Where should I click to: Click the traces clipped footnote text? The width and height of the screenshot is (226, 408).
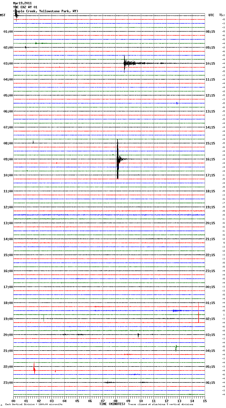[161, 404]
